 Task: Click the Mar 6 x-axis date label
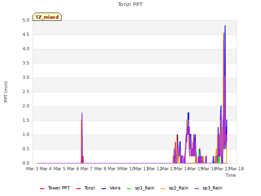(73, 169)
